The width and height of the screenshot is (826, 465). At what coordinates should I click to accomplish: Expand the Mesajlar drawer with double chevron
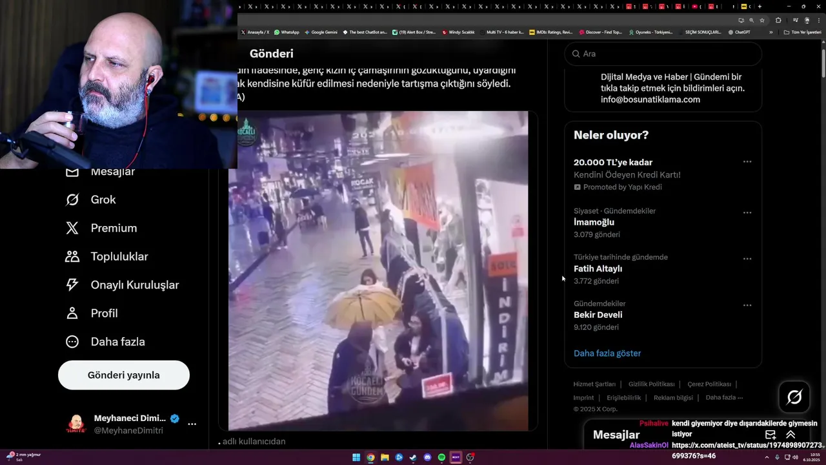click(x=791, y=435)
